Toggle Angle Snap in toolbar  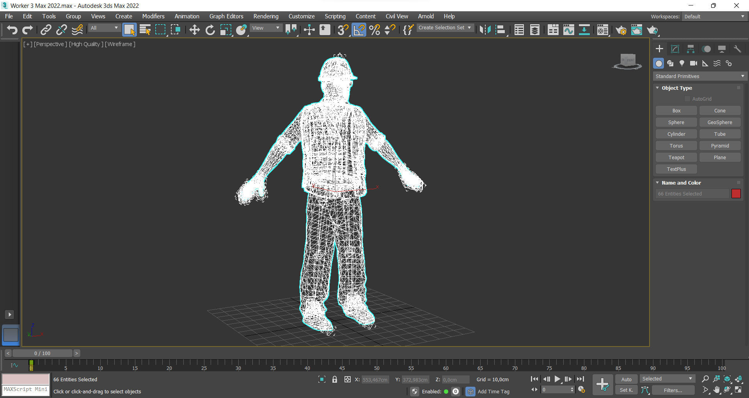pos(359,30)
